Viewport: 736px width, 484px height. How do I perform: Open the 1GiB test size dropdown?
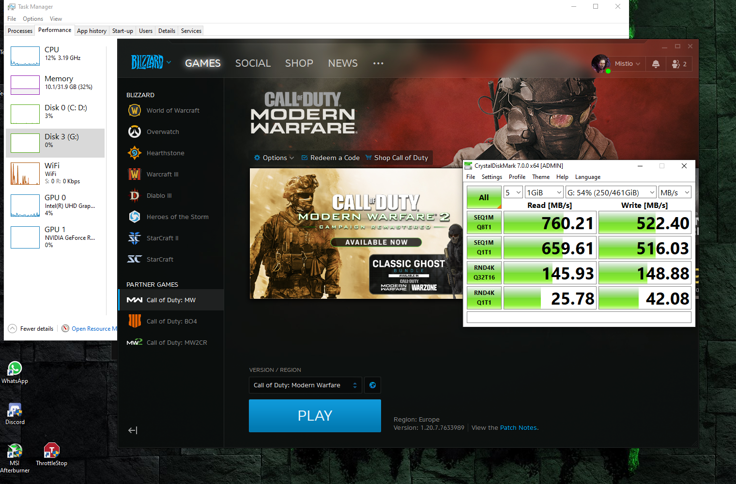(x=544, y=192)
